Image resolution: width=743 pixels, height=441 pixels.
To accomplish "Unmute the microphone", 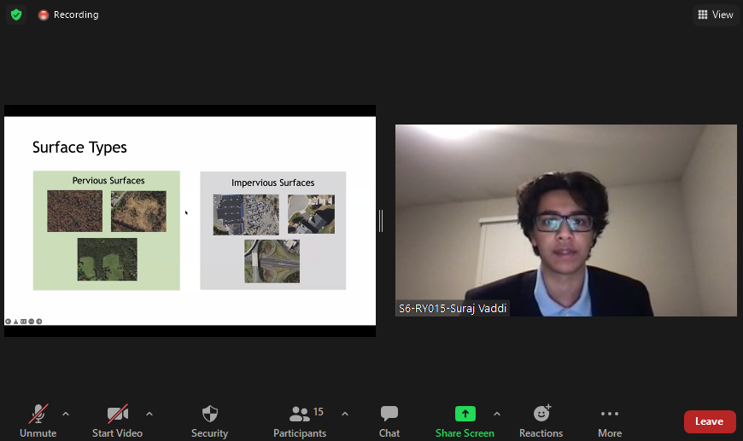I will 38,421.
